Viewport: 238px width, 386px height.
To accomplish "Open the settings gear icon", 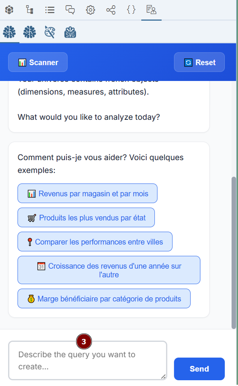I will [x=90, y=10].
